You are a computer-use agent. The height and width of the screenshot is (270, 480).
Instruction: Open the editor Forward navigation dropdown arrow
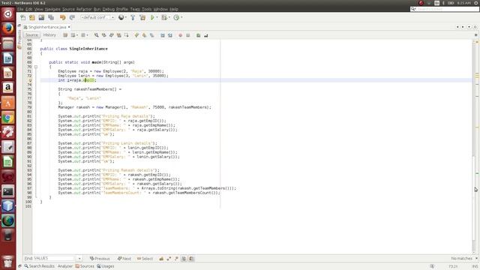pos(87,35)
